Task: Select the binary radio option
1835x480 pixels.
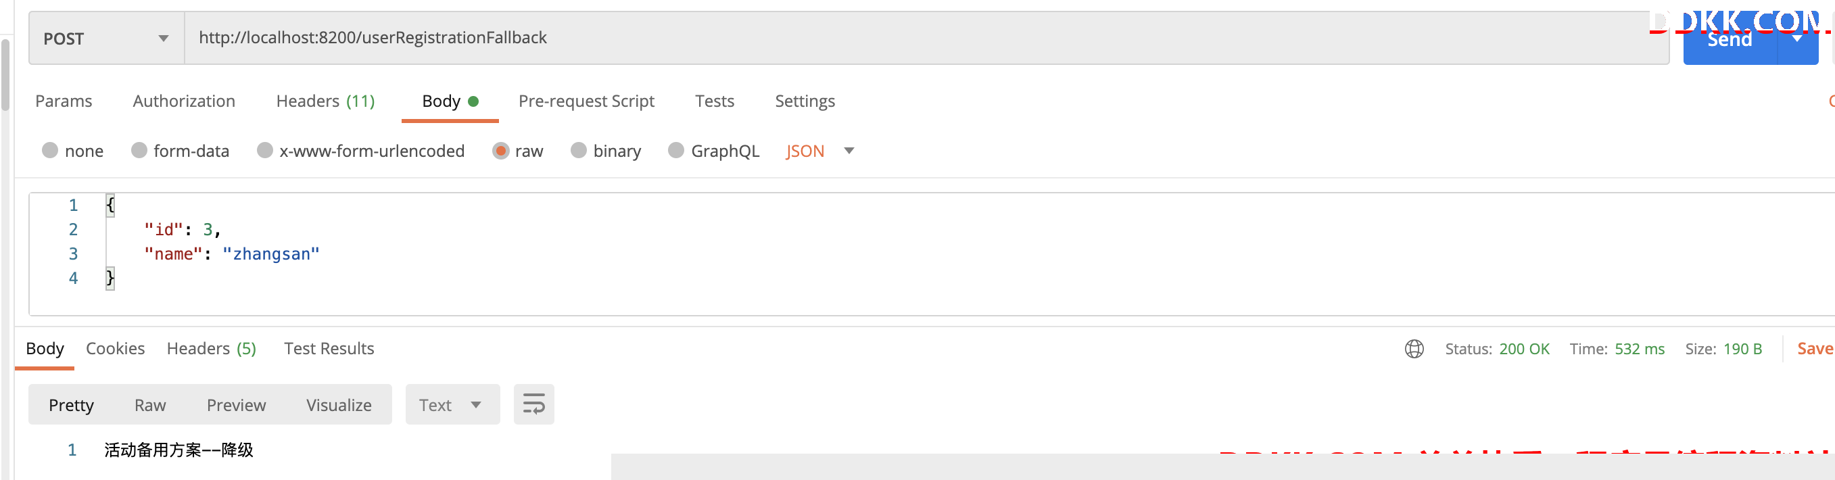Action: pyautogui.click(x=579, y=150)
